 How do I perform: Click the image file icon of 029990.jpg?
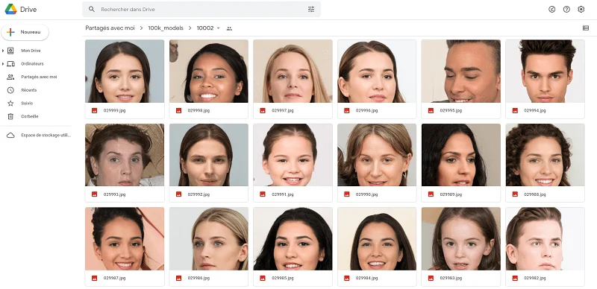pyautogui.click(x=346, y=194)
